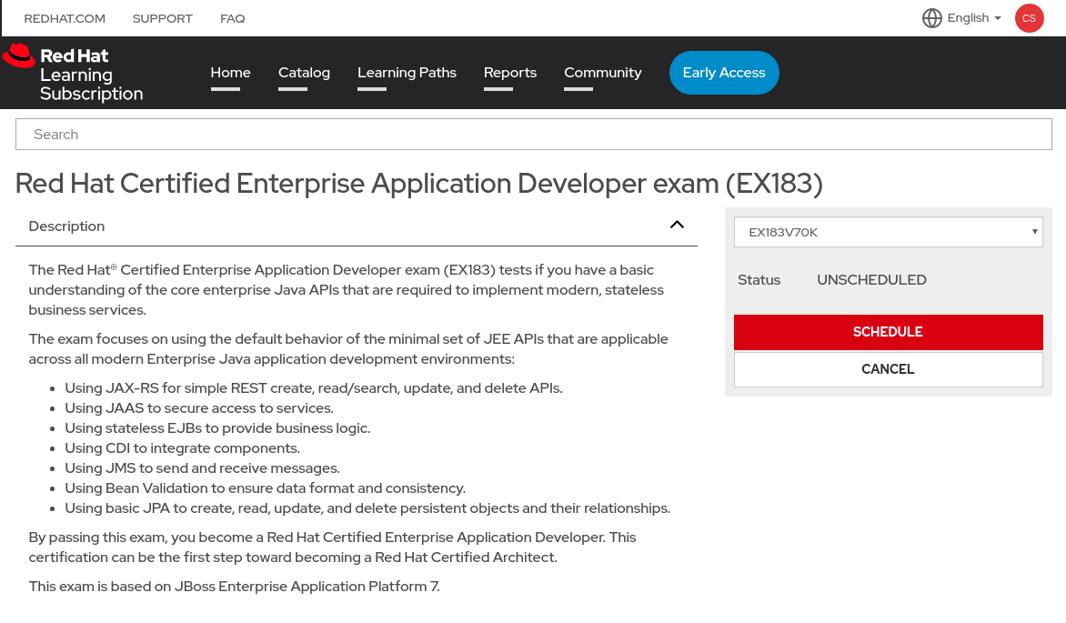Open the EX183V70K version dropdown
Viewport: 1066px width, 623px height.
coord(888,232)
